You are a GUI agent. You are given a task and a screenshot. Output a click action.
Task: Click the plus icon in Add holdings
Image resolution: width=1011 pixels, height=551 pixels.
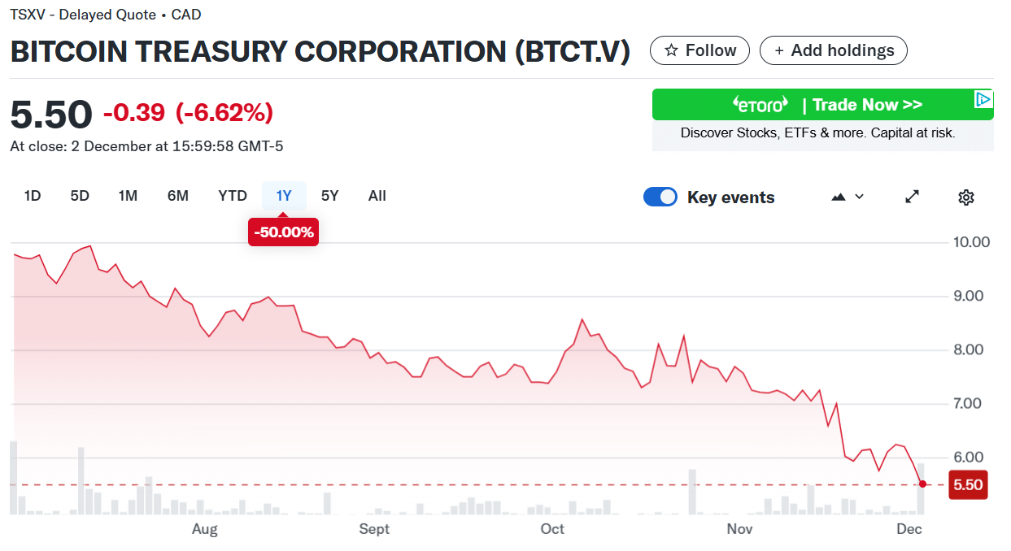(778, 50)
